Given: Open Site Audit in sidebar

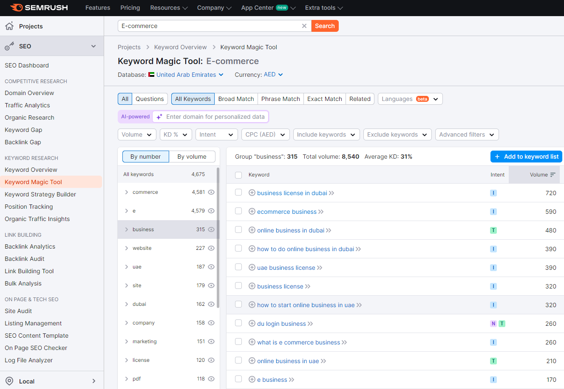Looking at the screenshot, I should point(18,311).
